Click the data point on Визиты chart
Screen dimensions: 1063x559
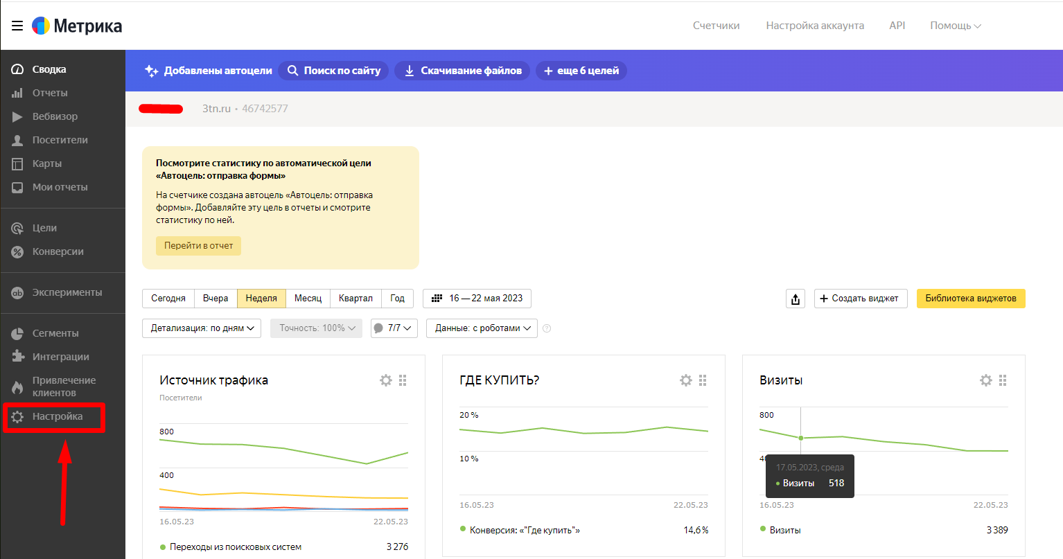coord(801,438)
